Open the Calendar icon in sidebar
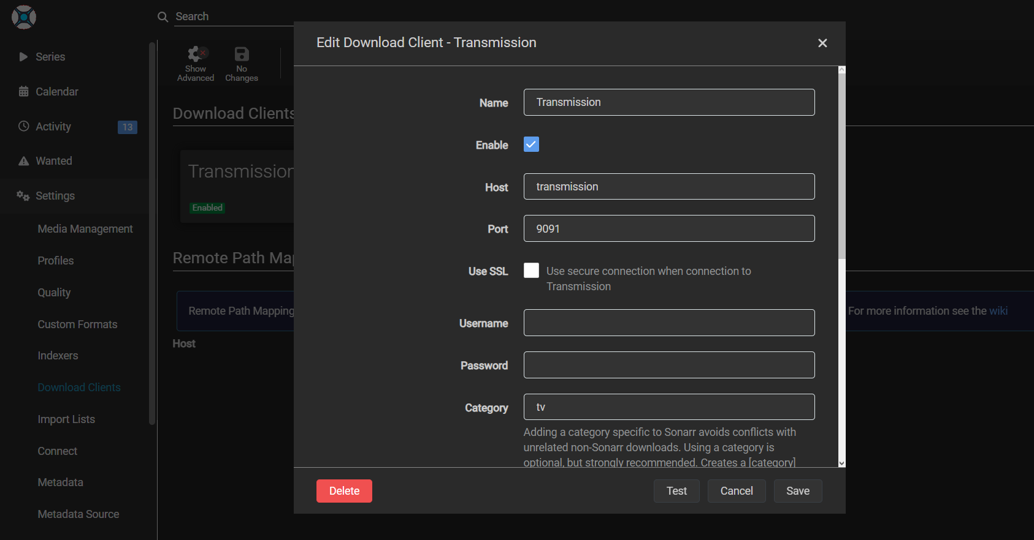Screen dimensions: 1034x540 [23, 92]
